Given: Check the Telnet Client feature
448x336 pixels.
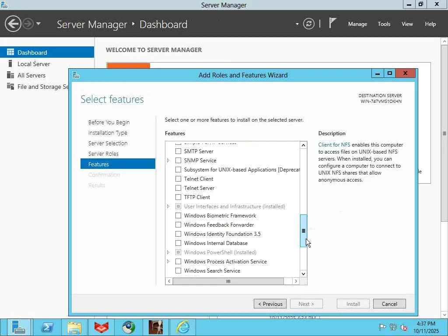Looking at the screenshot, I should click(x=178, y=179).
